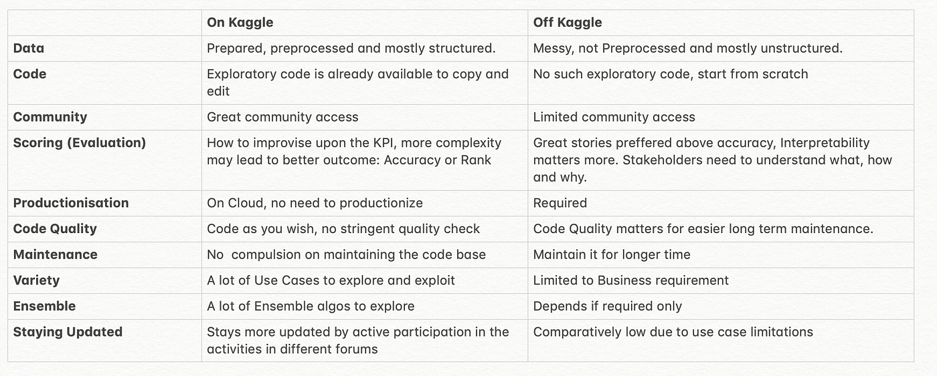This screenshot has width=937, height=376.
Task: Select 'Prepared, preprocessed and mostly structured' cell
Action: (351, 48)
